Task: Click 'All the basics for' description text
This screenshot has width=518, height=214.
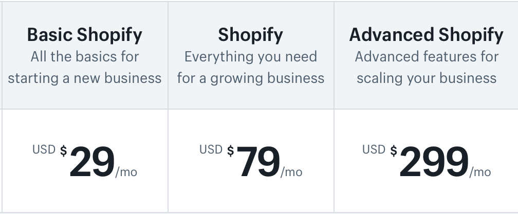Action: click(x=85, y=57)
